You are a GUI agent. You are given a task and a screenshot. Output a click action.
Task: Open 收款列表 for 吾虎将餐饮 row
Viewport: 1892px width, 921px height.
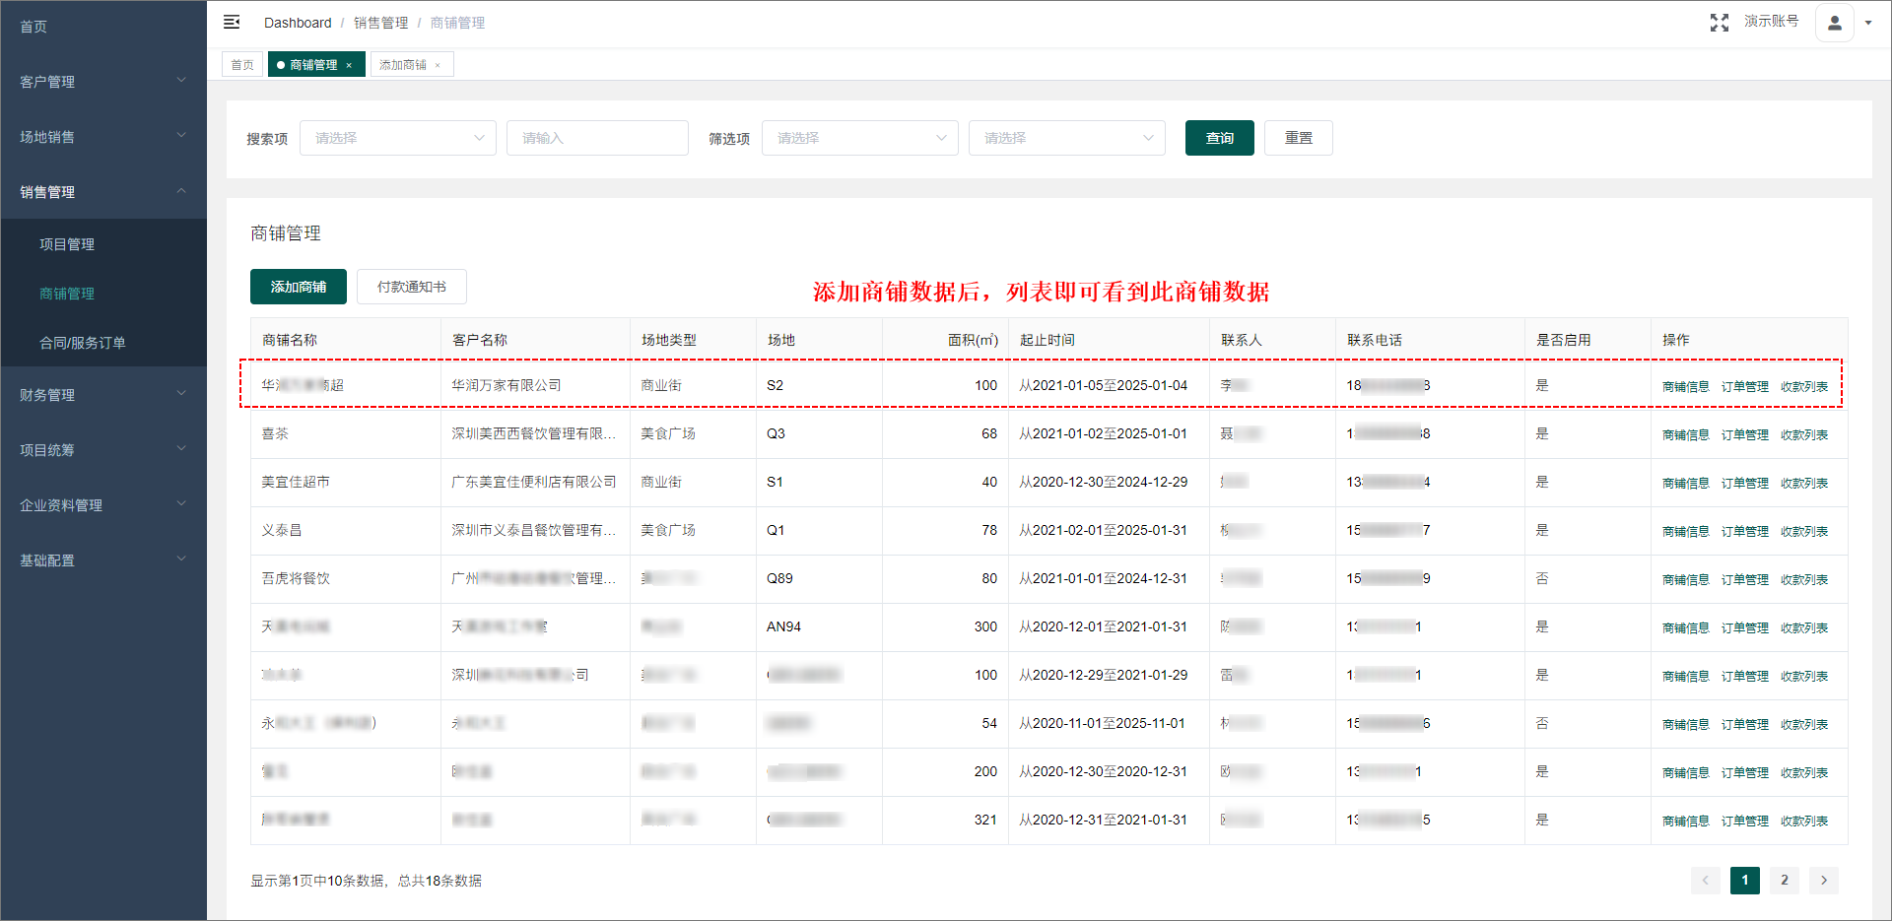point(1804,579)
